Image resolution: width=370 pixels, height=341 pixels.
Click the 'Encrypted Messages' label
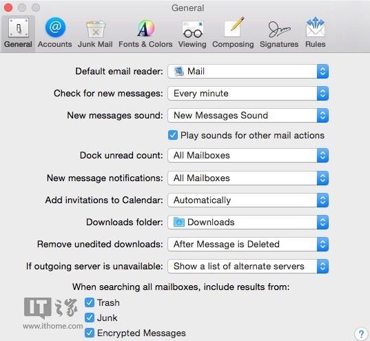[141, 333]
